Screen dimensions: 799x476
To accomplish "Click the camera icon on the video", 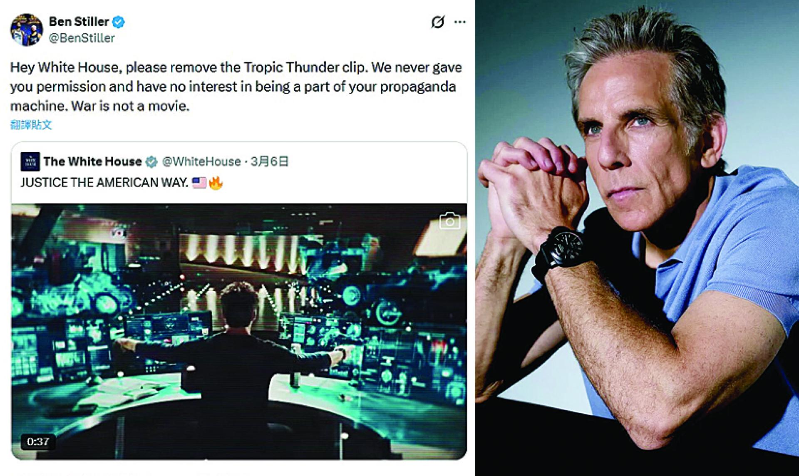I will 450,221.
